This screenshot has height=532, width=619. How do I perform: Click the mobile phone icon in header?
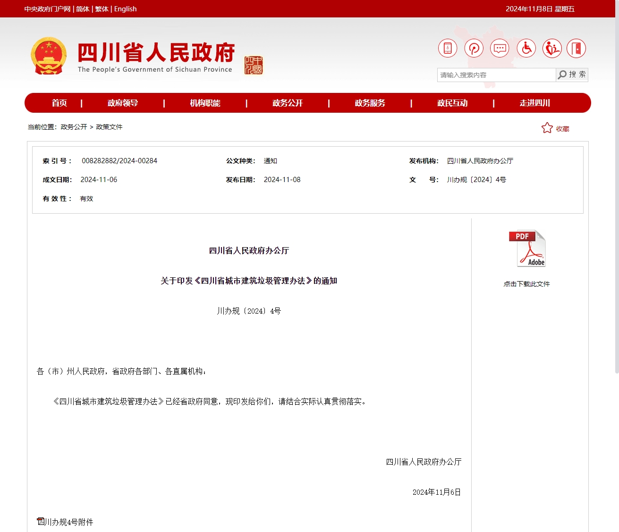(448, 49)
